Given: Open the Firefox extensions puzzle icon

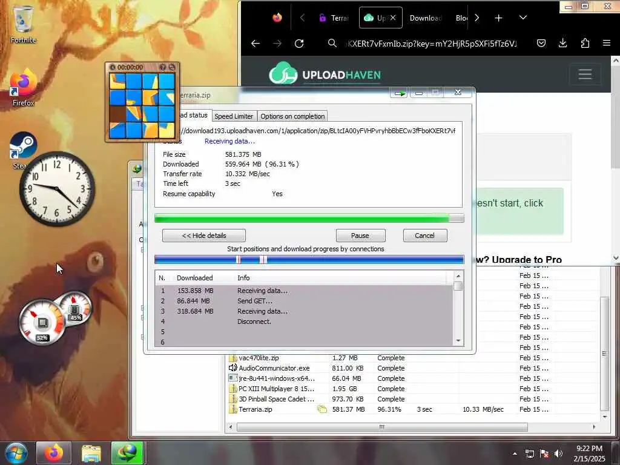Looking at the screenshot, I should click(585, 43).
